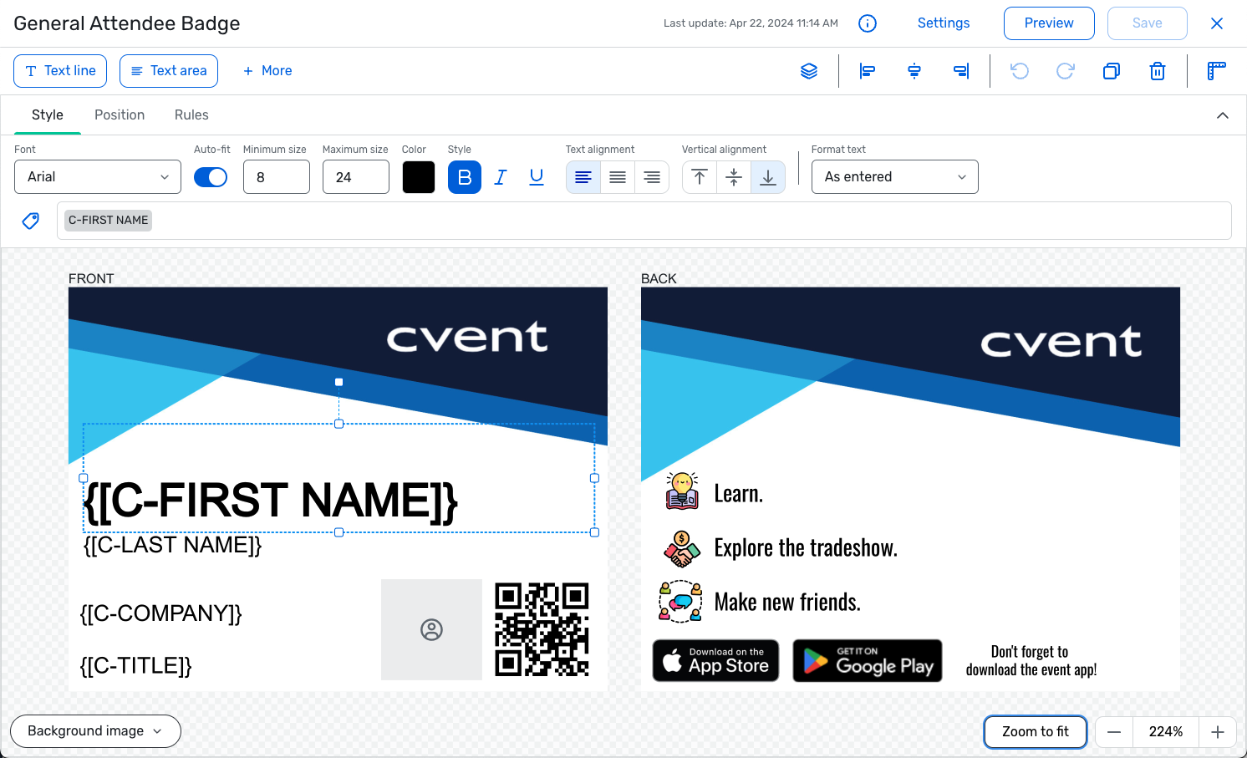Open the black text color swatch
The height and width of the screenshot is (758, 1247).
coord(419,177)
